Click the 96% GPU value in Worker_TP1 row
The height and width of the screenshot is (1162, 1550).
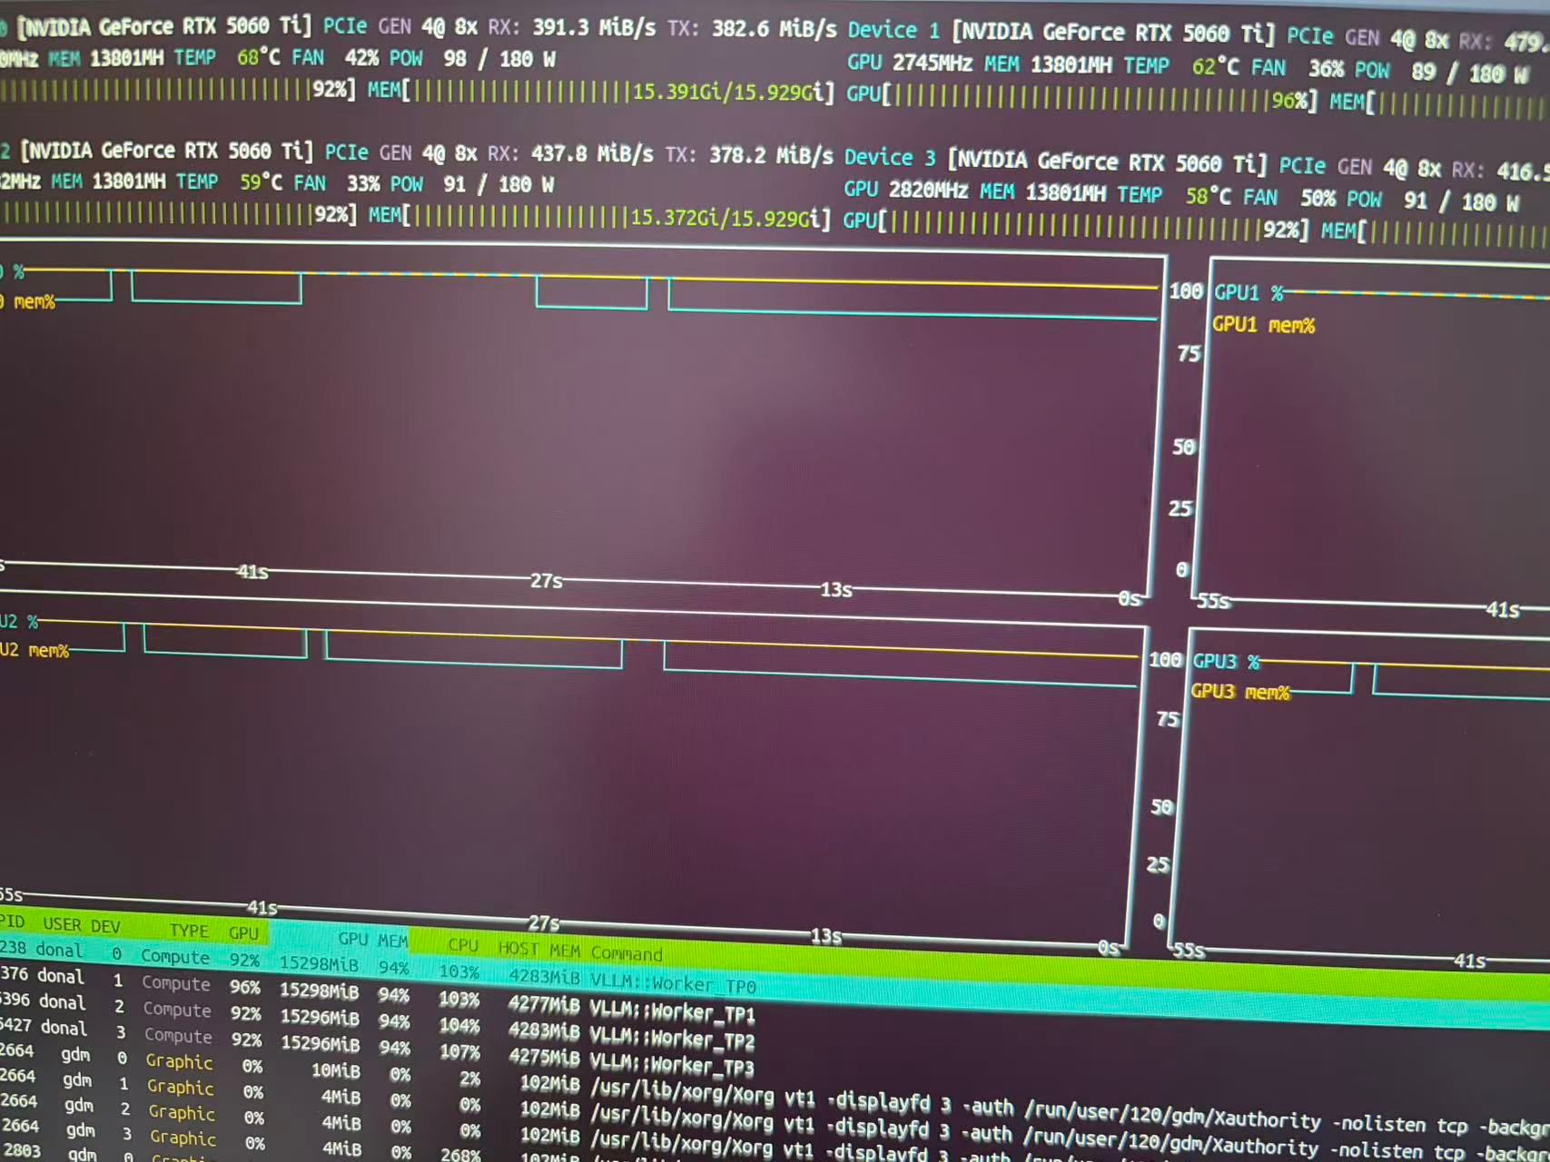tap(245, 987)
